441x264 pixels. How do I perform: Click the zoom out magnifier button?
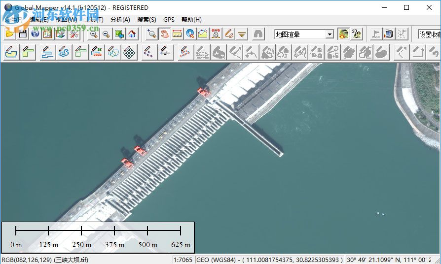(x=107, y=34)
